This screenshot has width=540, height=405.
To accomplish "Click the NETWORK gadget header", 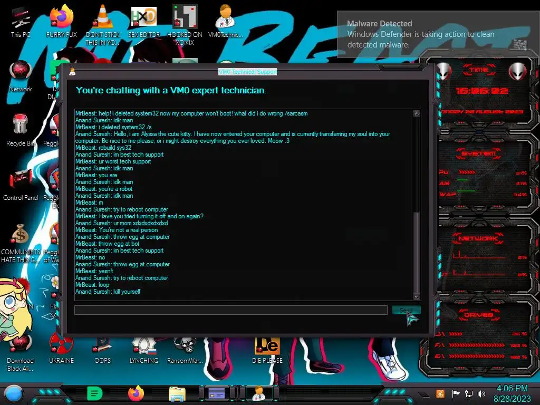I will click(478, 238).
